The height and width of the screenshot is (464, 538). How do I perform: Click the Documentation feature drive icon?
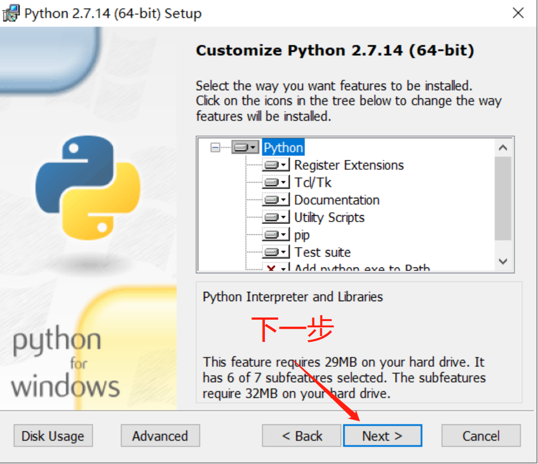click(x=275, y=200)
